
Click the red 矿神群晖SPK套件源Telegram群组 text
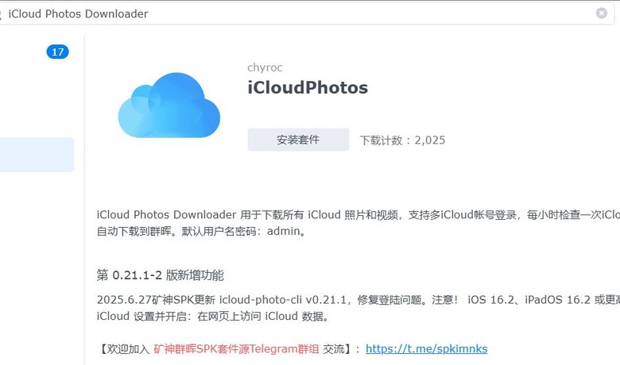236,349
